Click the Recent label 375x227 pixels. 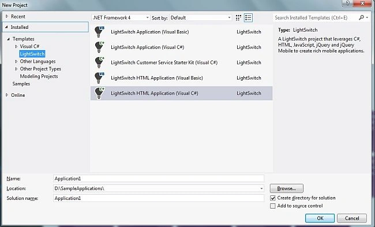coord(18,17)
